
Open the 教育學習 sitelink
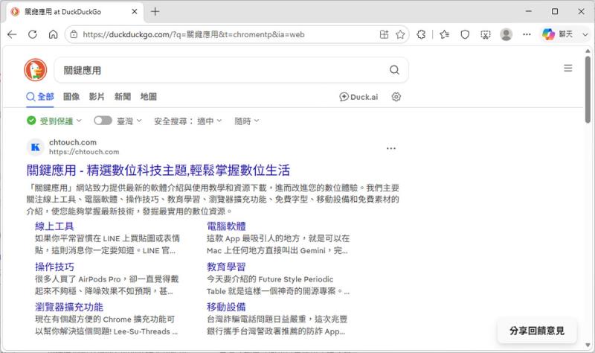pos(226,267)
